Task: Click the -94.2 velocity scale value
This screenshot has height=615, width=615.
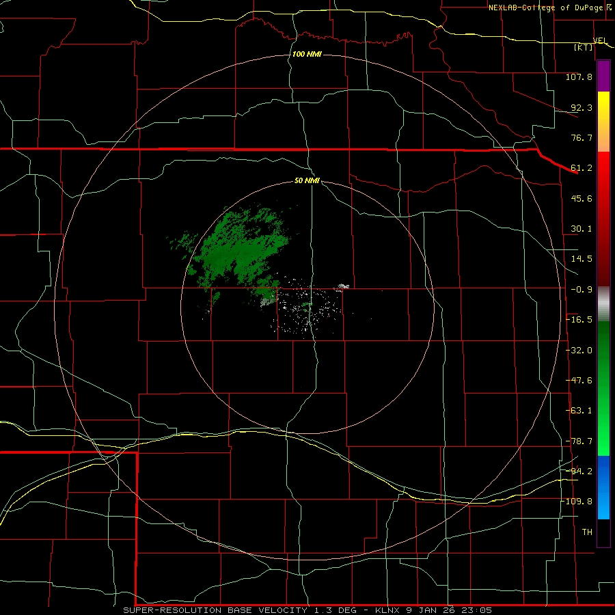Action: [579, 471]
